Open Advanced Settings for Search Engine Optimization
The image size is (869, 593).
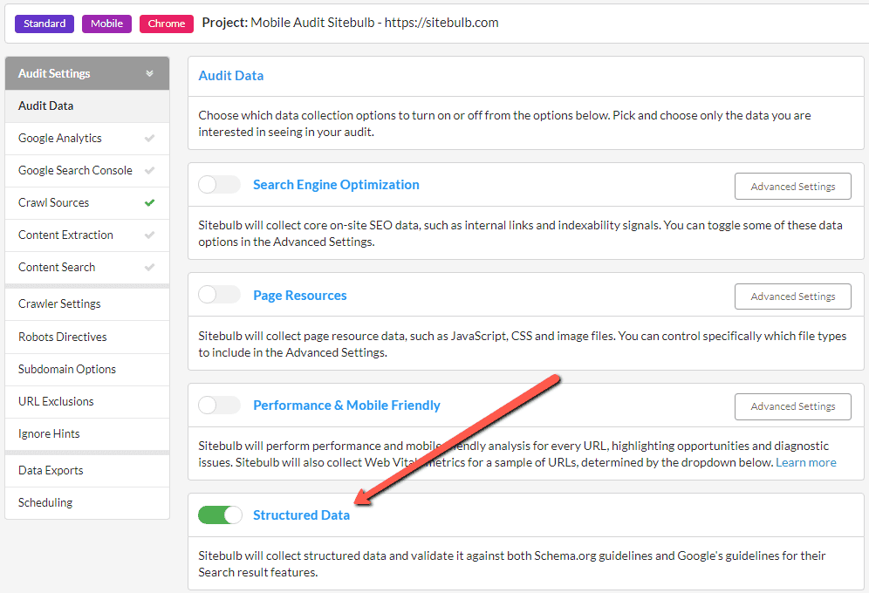[792, 187]
